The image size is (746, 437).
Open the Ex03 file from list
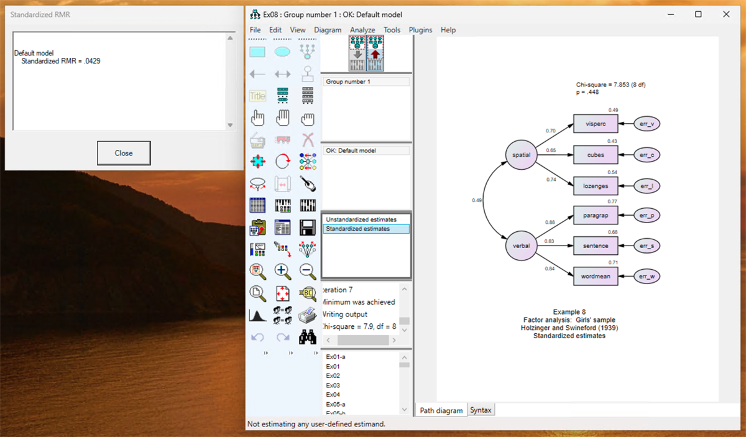[333, 385]
